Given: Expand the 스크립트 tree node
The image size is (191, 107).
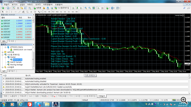Looking at the screenshot, I should point(3,67).
